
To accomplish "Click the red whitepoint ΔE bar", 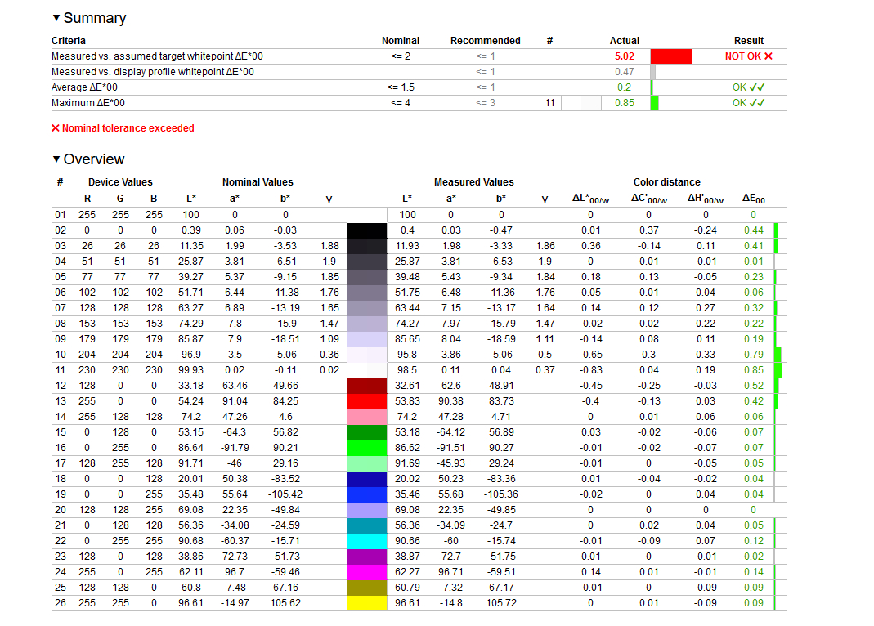I will (x=671, y=56).
